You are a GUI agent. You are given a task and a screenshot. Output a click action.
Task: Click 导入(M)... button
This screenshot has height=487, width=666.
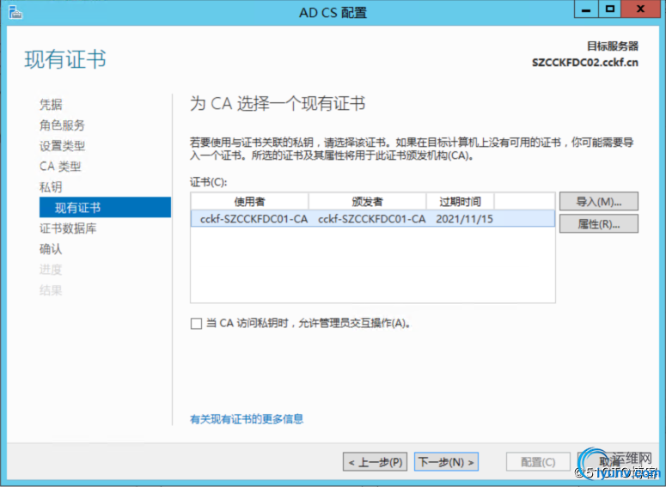(x=598, y=201)
